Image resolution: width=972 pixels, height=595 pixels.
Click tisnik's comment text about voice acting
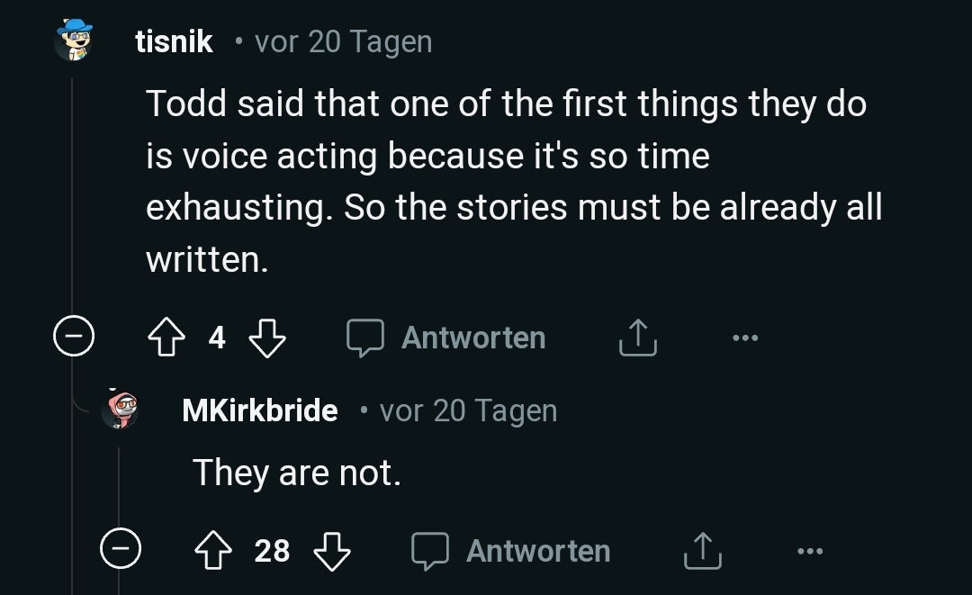point(504,181)
